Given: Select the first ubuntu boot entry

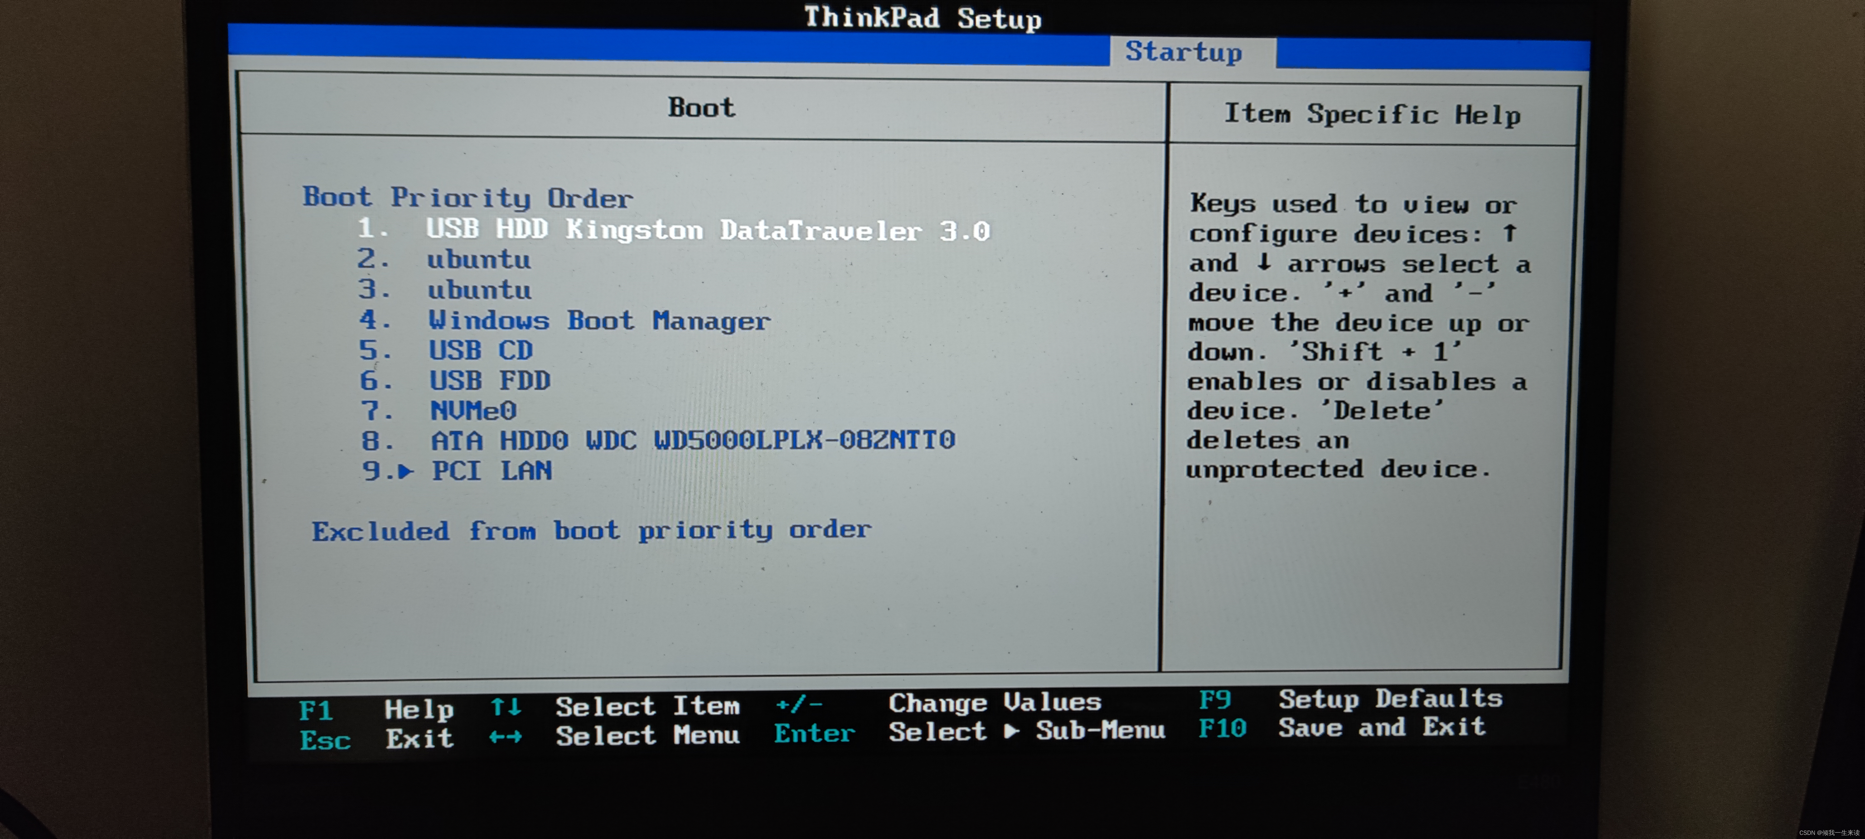Looking at the screenshot, I should tap(479, 260).
